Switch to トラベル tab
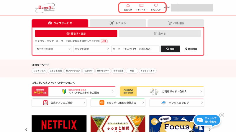Screen dimensions: 236x132 118,23
